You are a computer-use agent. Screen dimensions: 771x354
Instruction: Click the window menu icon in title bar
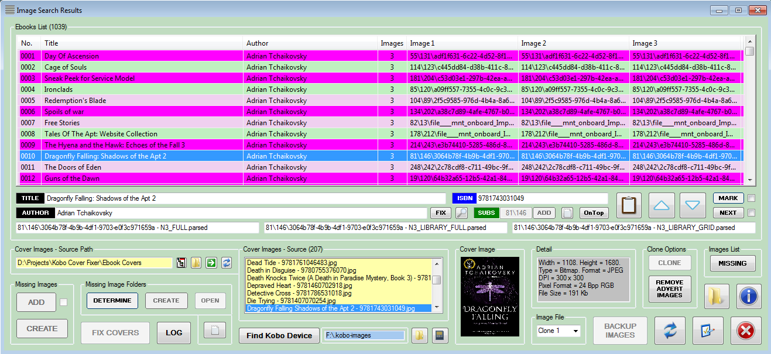pyautogui.click(x=9, y=10)
